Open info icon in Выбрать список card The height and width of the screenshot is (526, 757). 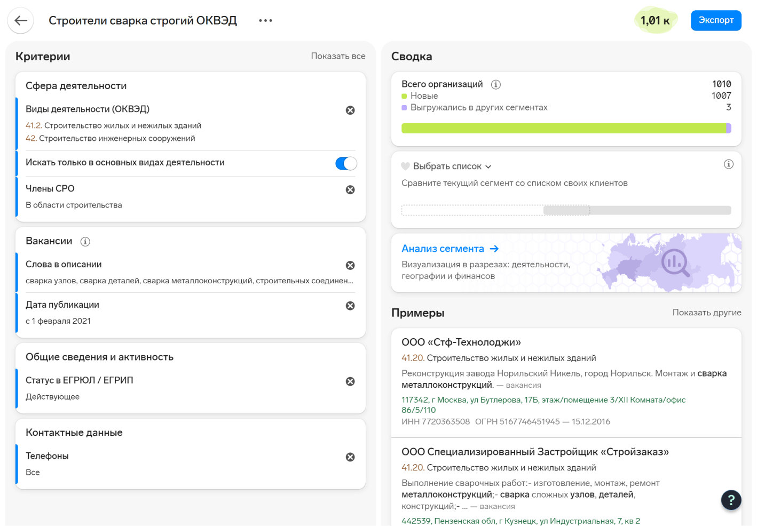[729, 164]
